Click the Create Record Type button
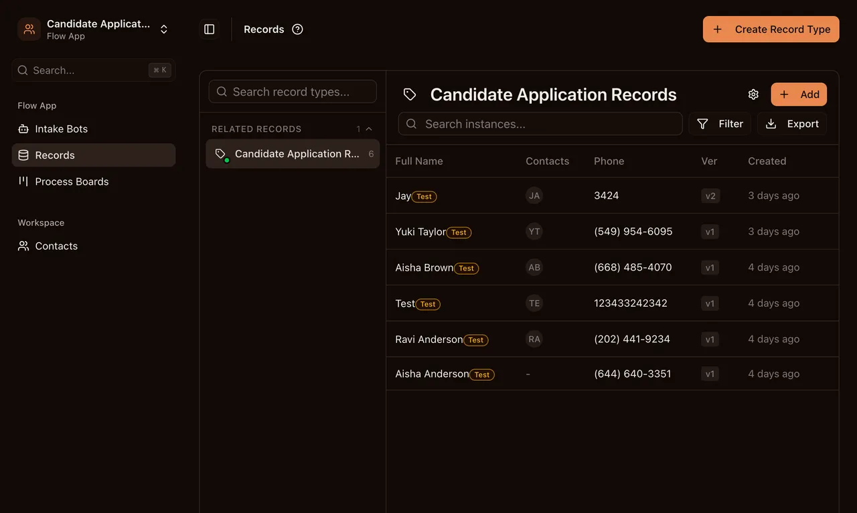857x513 pixels. (x=771, y=29)
